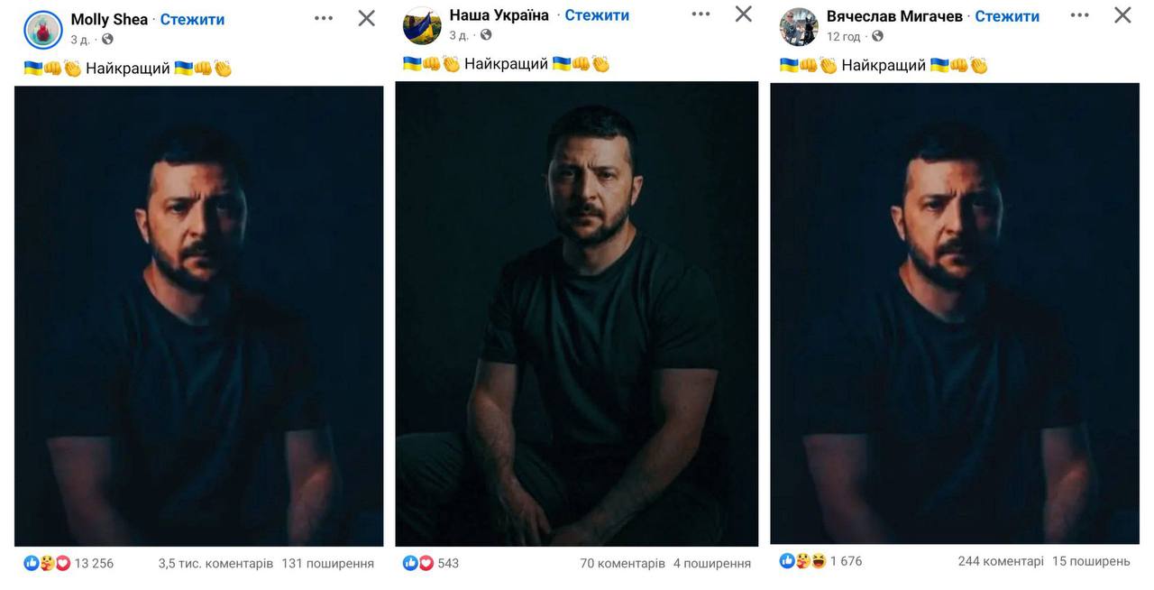Open Наша Україна page avatar
Viewport: 1154px width, 590px height.
point(422,25)
